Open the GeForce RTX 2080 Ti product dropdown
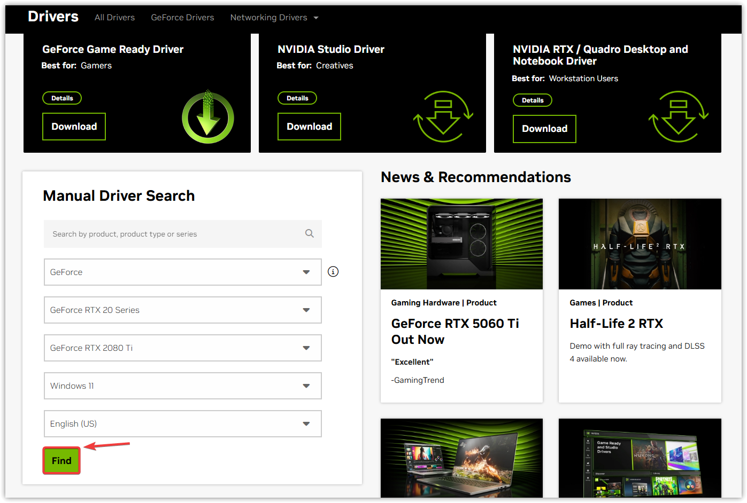 tap(182, 348)
